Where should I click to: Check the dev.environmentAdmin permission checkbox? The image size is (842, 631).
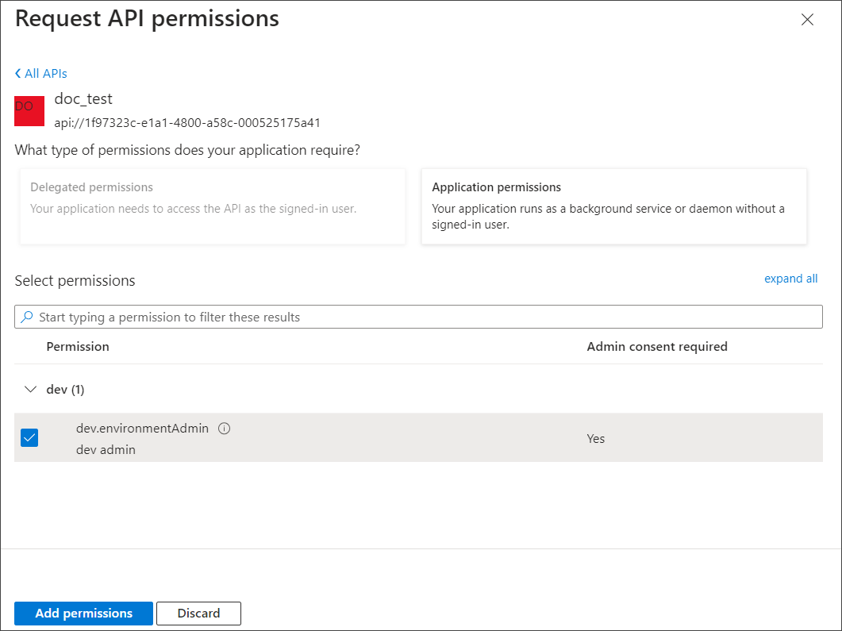29,437
